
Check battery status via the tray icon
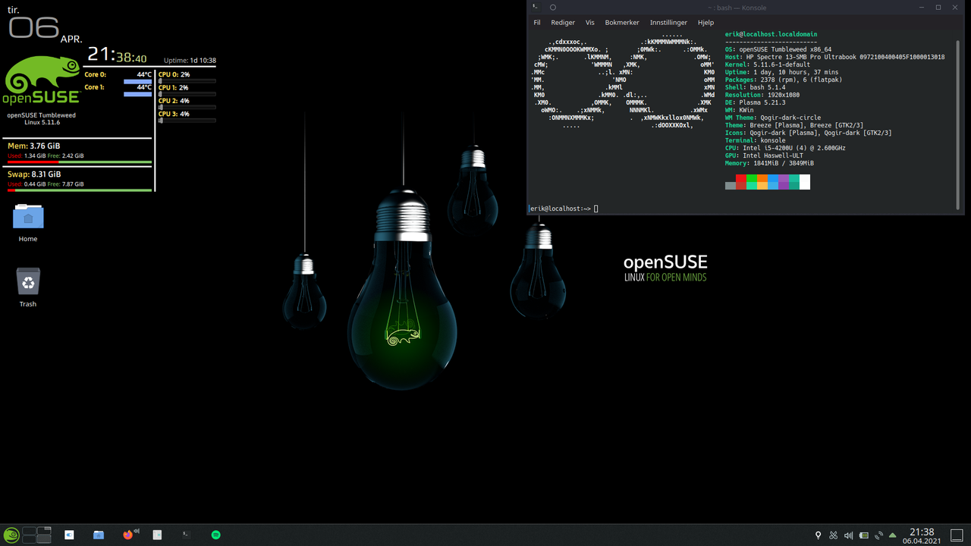(864, 535)
